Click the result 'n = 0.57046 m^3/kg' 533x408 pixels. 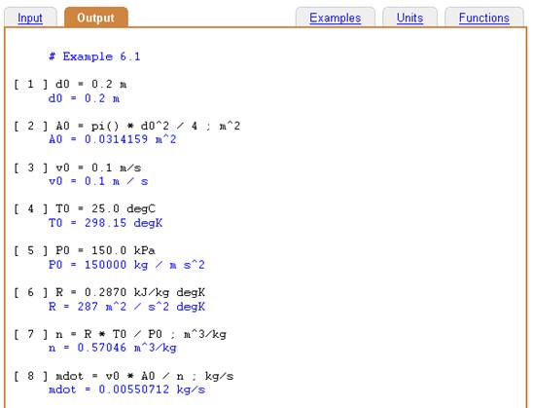point(113,348)
